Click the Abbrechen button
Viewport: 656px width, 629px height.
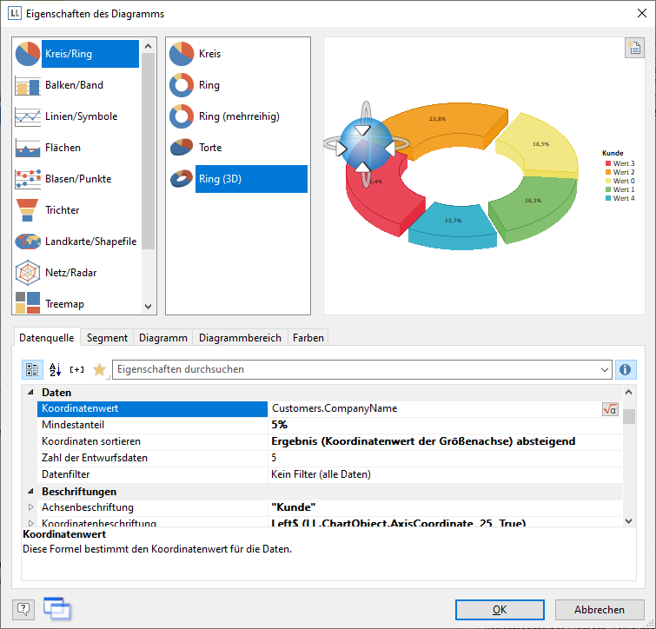click(600, 610)
